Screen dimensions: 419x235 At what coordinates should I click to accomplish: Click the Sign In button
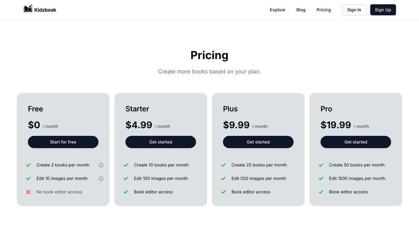point(354,10)
